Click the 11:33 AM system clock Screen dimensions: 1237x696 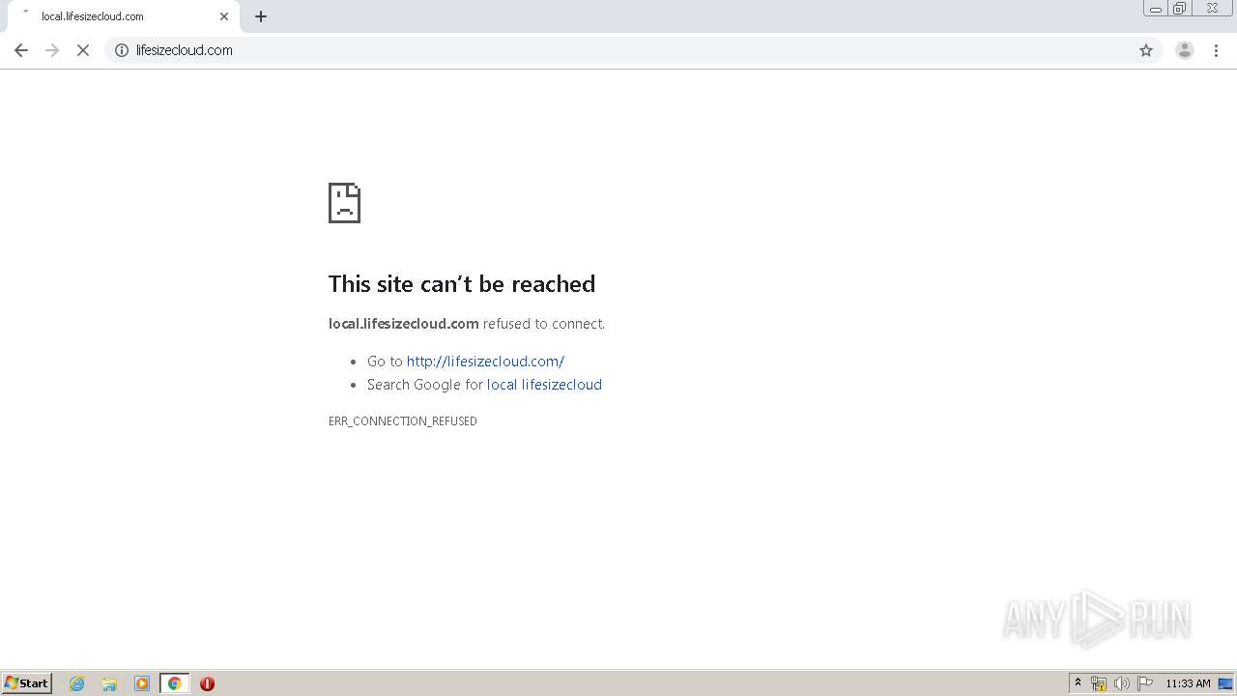pyautogui.click(x=1188, y=683)
